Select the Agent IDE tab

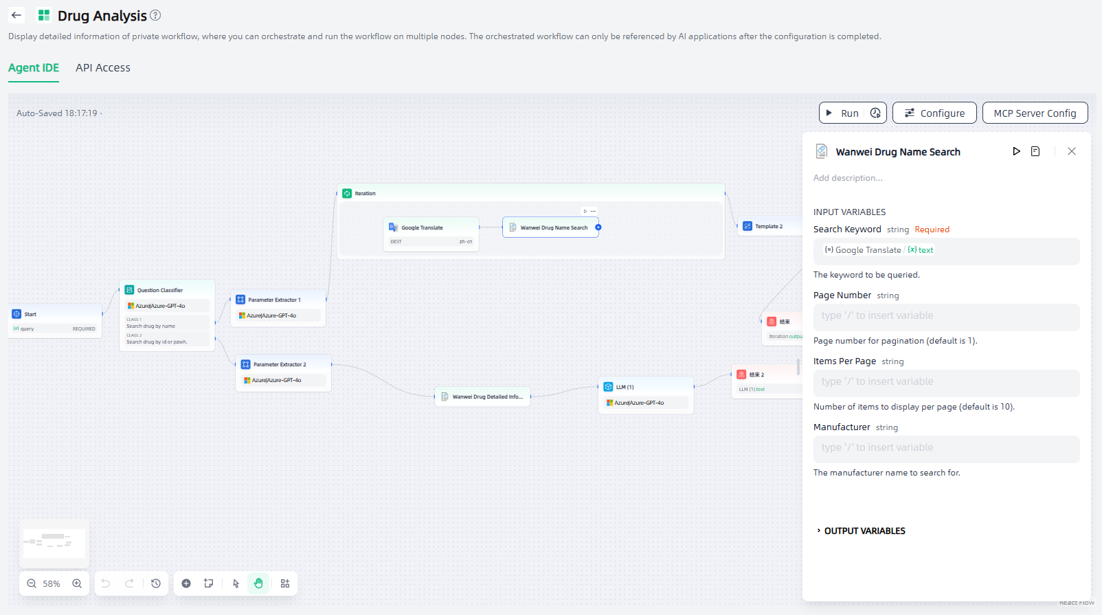coord(34,67)
